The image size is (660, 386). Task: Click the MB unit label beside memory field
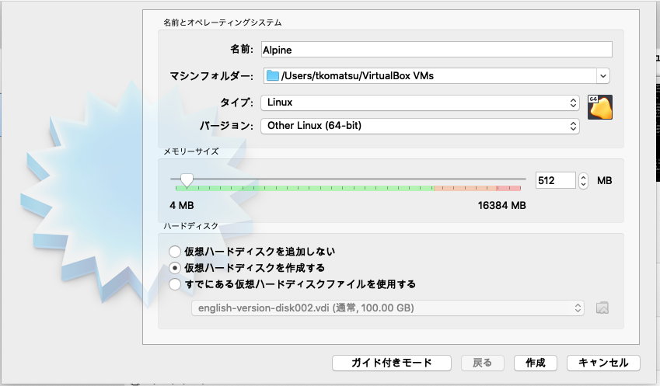point(605,181)
